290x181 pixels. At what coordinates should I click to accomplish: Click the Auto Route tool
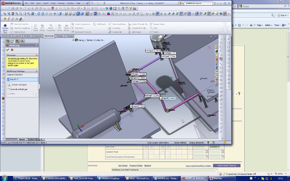click(35, 28)
